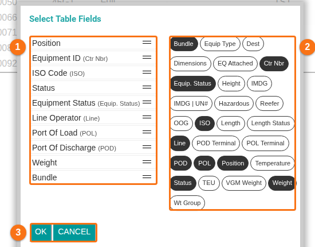
Task: Click the Equipment ID (Ctr Nbr) row label
Action: pos(70,58)
